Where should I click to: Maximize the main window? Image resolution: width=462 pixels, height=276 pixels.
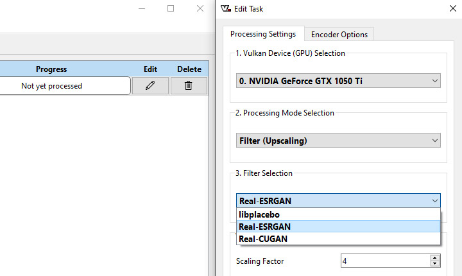point(171,8)
